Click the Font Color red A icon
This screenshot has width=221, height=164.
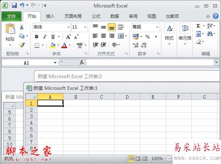click(x=64, y=45)
